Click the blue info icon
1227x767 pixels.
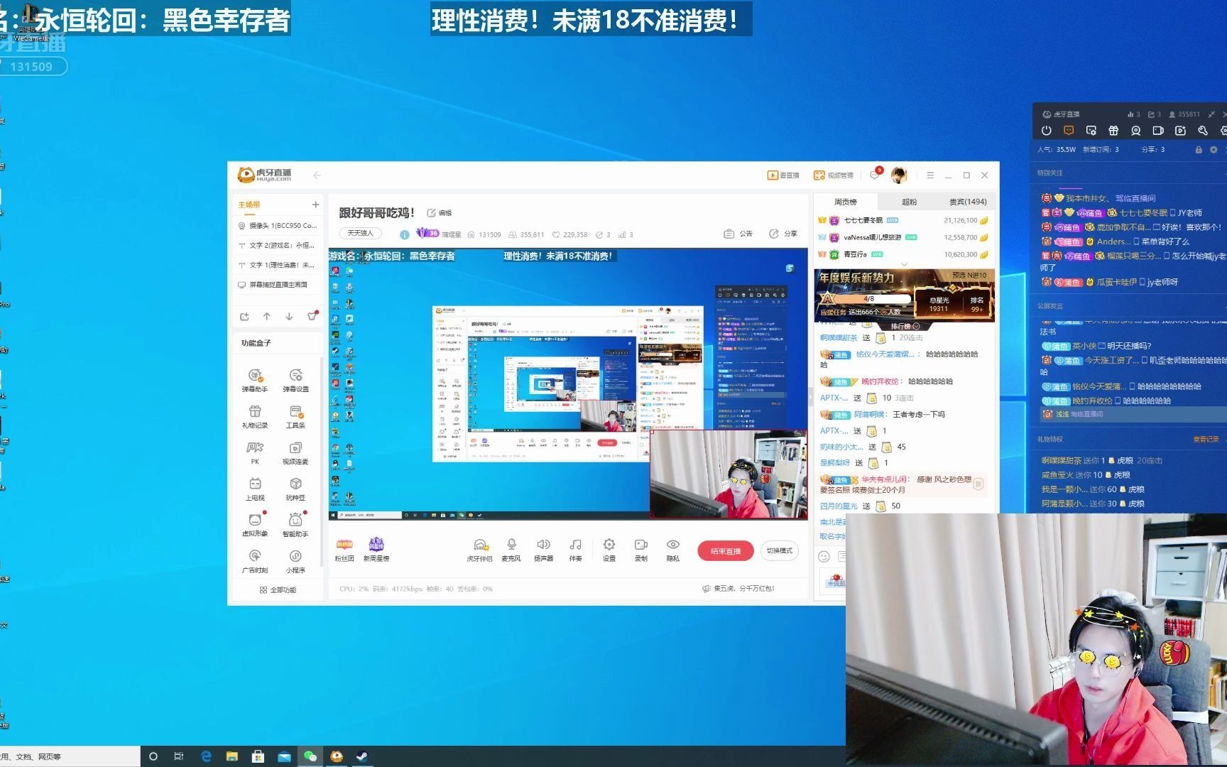[404, 234]
